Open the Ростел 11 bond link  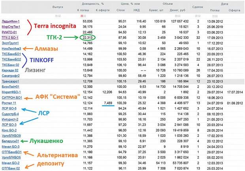click(x=9, y=103)
